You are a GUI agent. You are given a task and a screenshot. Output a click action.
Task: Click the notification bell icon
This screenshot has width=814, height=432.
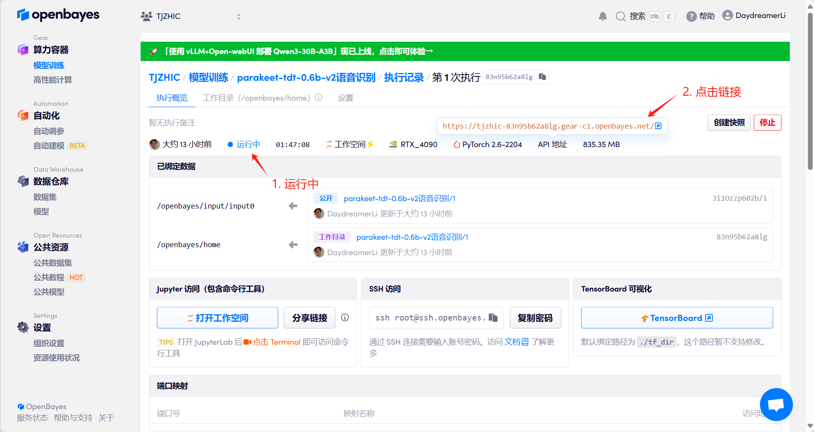pos(603,17)
